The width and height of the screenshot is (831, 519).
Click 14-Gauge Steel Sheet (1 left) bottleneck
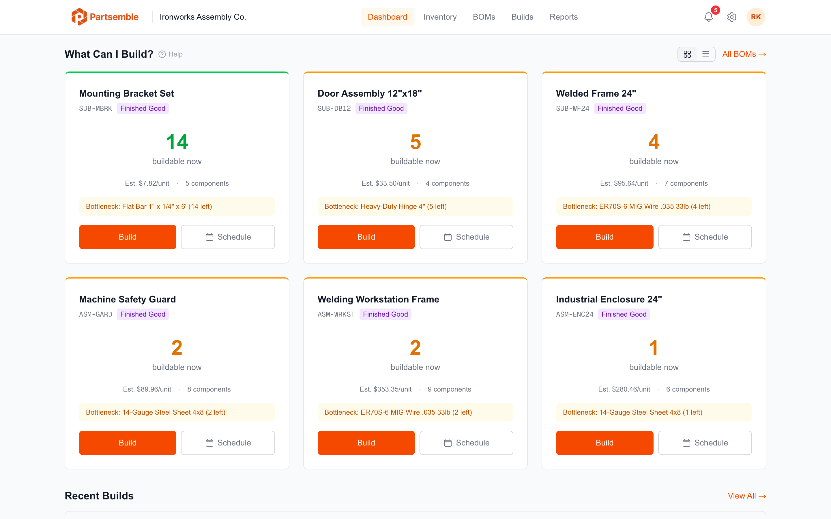654,412
